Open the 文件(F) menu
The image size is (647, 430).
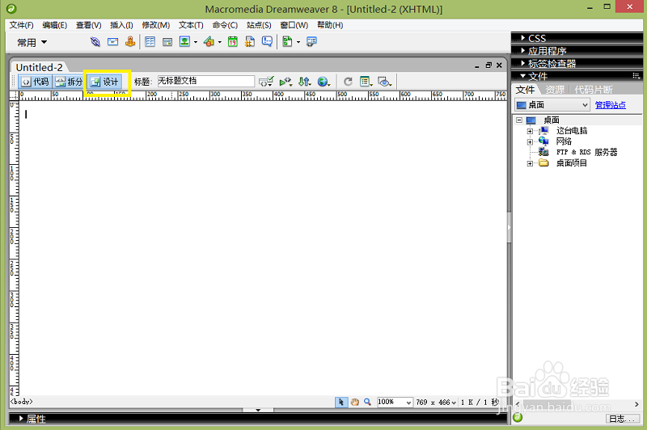(x=22, y=25)
